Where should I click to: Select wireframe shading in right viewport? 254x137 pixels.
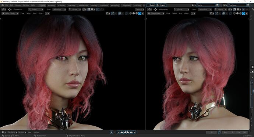point(234,13)
